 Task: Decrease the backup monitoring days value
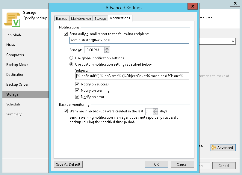[x=155, y=113]
